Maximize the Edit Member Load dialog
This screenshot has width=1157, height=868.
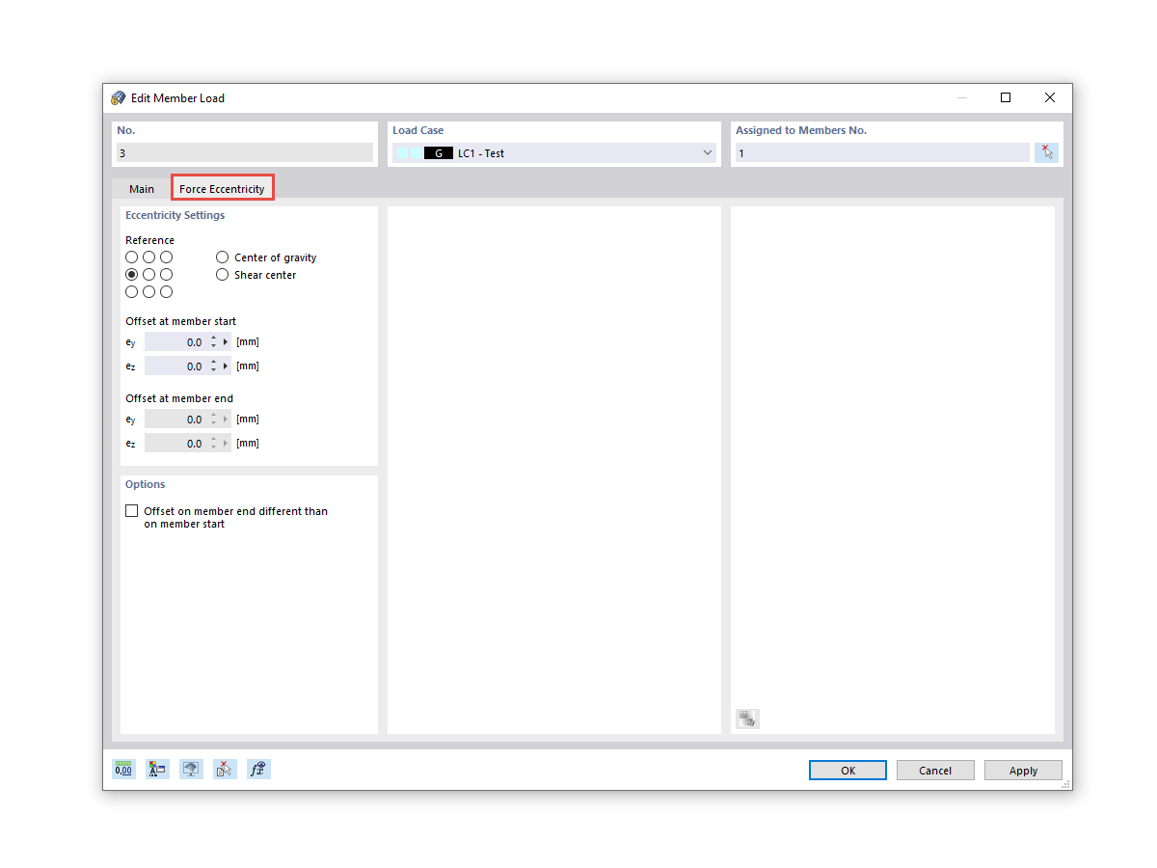tap(1006, 97)
